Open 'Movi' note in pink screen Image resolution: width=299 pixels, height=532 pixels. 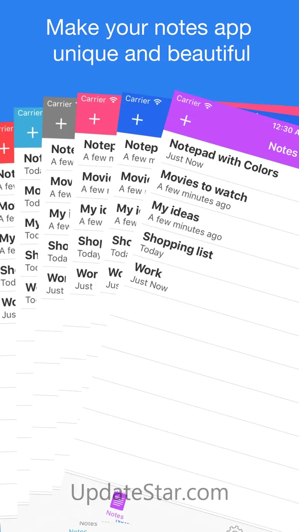97,177
